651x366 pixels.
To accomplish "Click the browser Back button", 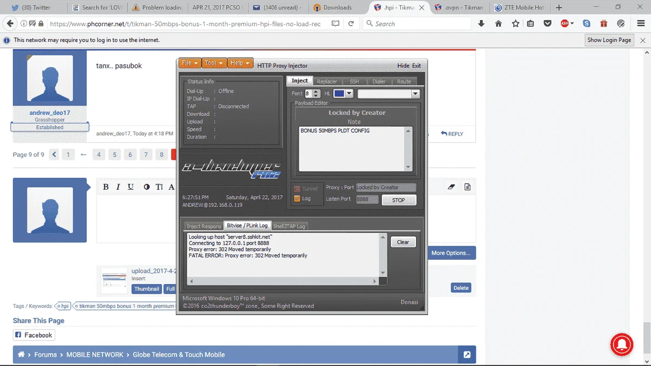I will tap(10, 24).
